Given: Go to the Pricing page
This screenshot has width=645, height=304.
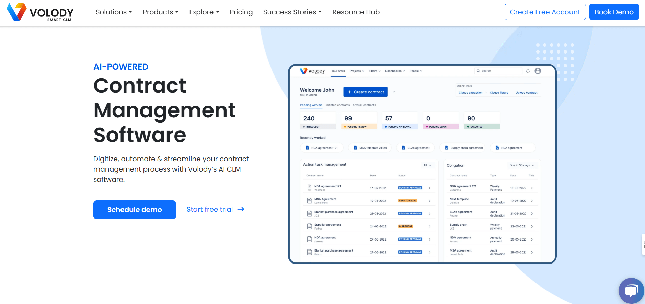Looking at the screenshot, I should pos(241,12).
